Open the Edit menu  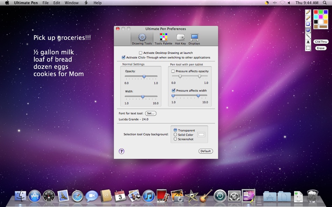pyautogui.click(x=57, y=3)
